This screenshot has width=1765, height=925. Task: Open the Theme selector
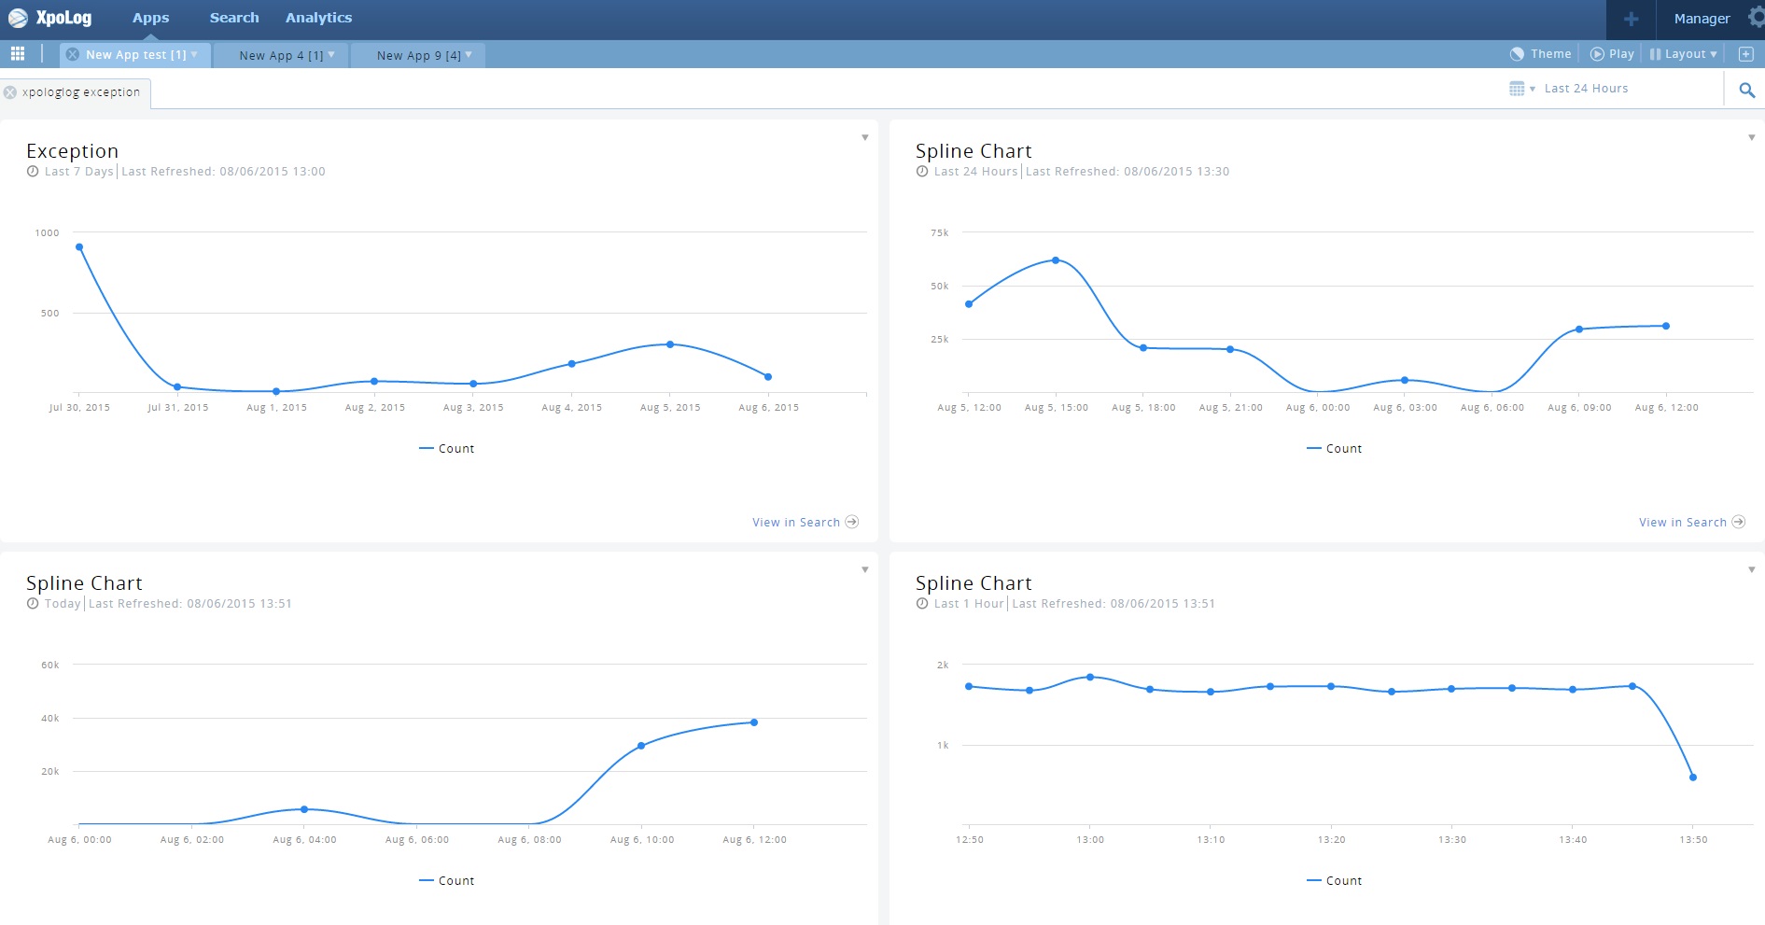[x=1541, y=54]
